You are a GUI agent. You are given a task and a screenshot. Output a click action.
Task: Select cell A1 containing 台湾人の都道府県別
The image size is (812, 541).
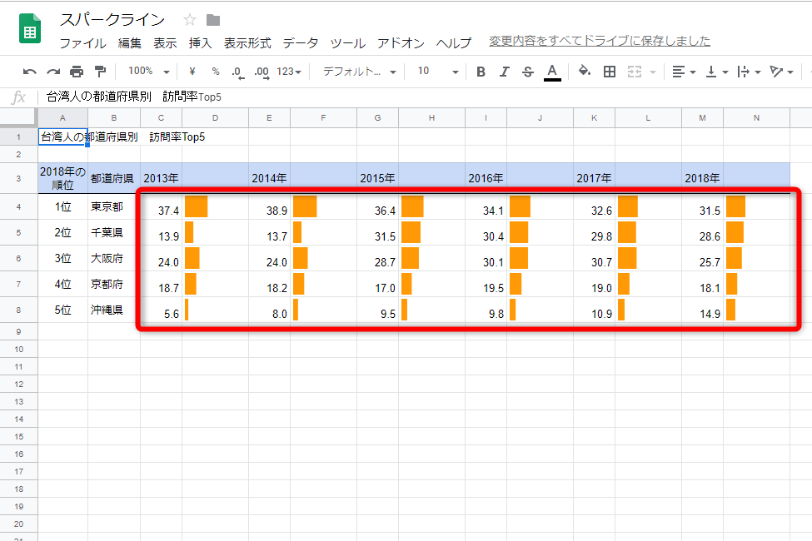pos(62,135)
